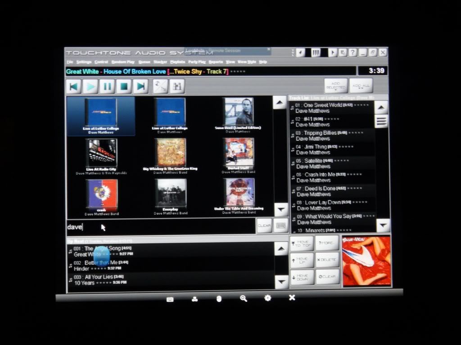This screenshot has height=345, width=461.
Task: Click the Play button
Action: 90,86
